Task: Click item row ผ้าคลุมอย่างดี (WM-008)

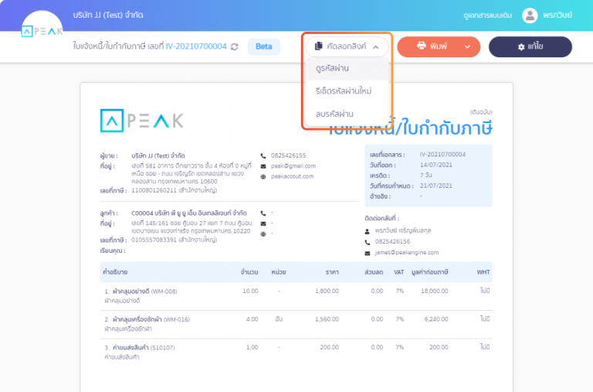Action: [296, 296]
